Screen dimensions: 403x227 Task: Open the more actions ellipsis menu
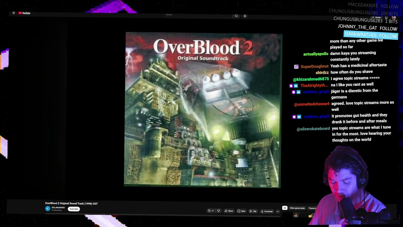[278, 211]
